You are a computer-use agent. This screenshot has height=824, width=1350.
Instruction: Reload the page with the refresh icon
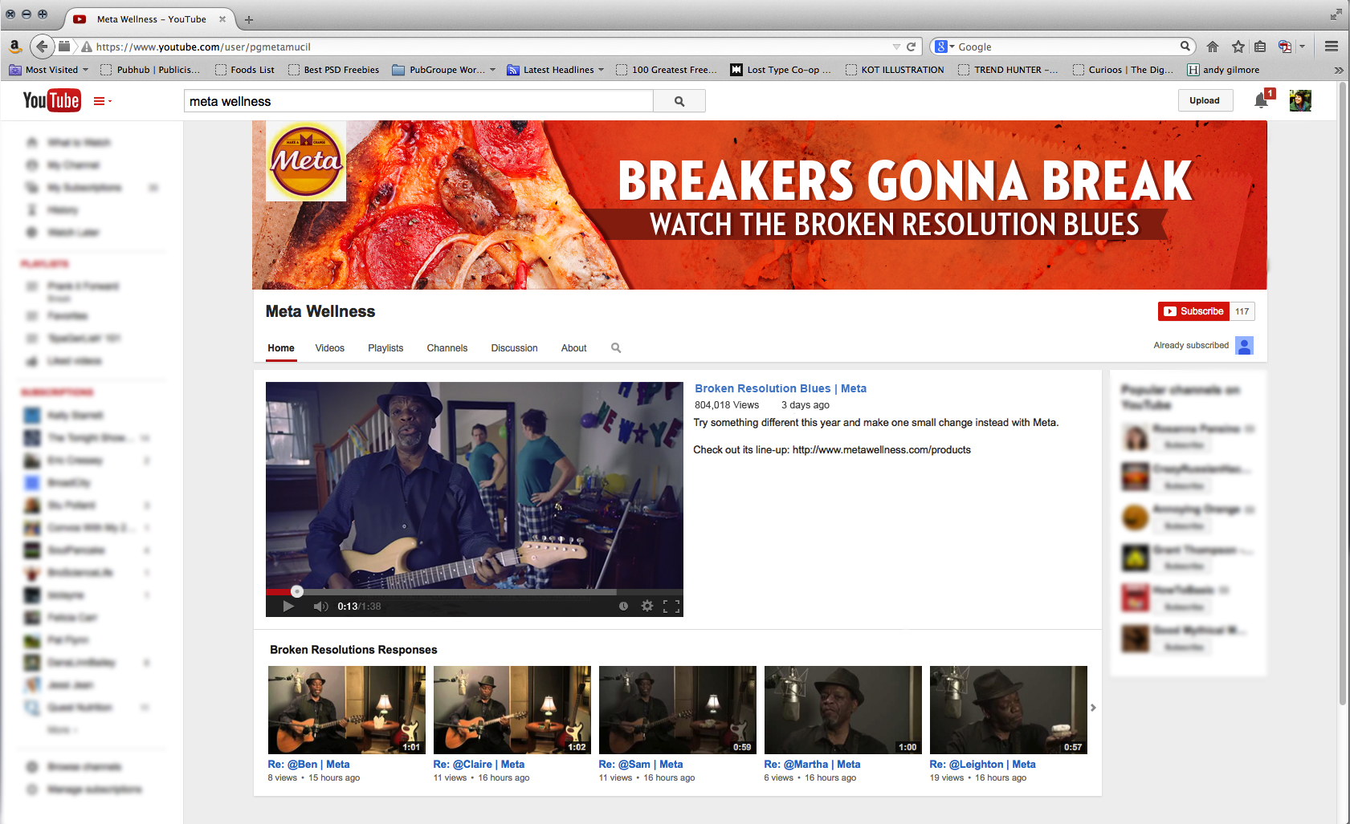coord(912,47)
